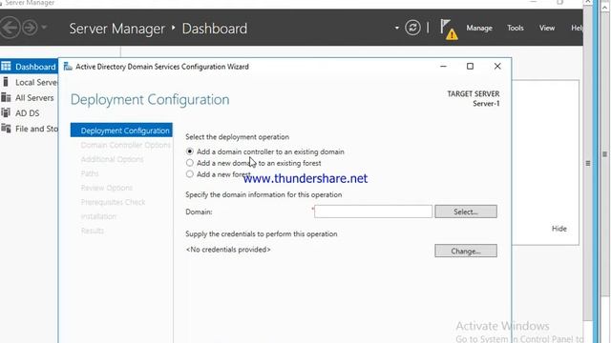The width and height of the screenshot is (611, 343).
Task: Click the Server Manager breadcrumb text
Action: click(x=116, y=29)
